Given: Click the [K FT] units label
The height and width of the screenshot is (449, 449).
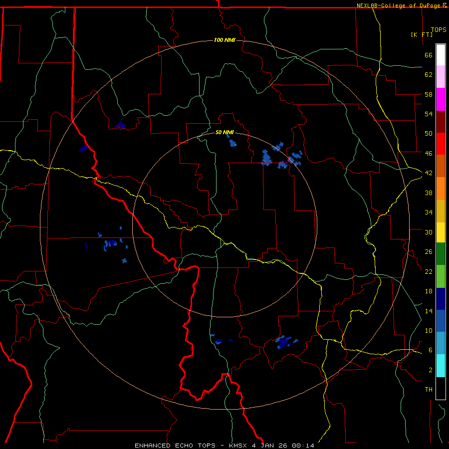Looking at the screenshot, I should click(x=422, y=34).
